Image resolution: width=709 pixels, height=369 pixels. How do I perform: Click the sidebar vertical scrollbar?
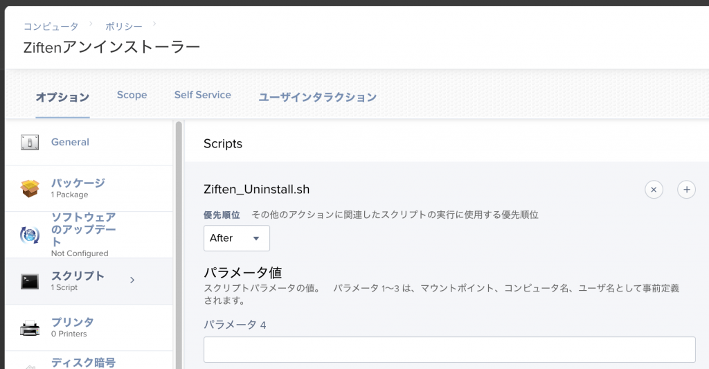tap(179, 245)
